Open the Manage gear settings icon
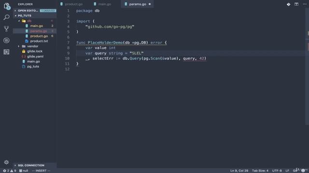 (6, 162)
